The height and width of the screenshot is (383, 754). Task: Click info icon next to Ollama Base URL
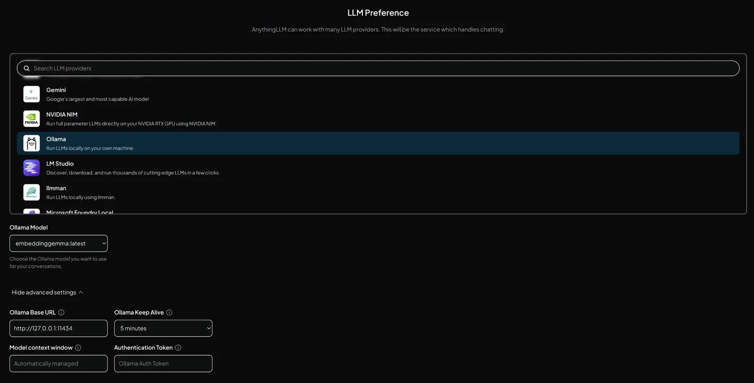61,312
